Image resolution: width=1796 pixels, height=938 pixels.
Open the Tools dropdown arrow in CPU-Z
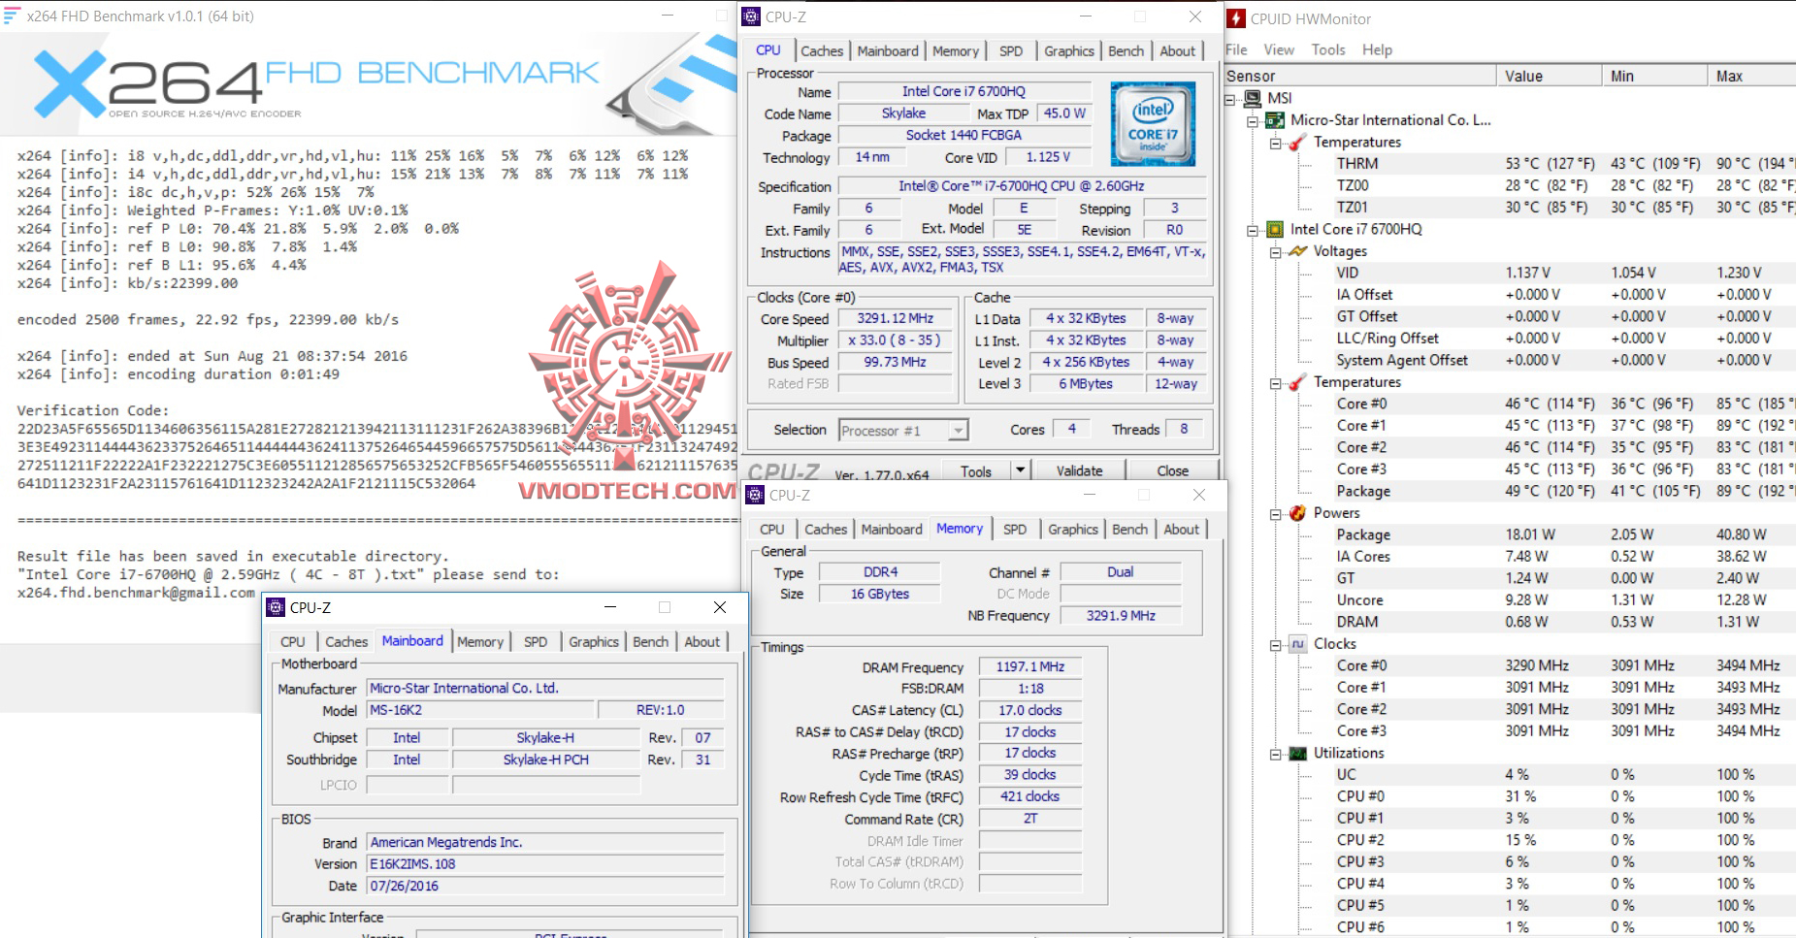[x=1020, y=470]
